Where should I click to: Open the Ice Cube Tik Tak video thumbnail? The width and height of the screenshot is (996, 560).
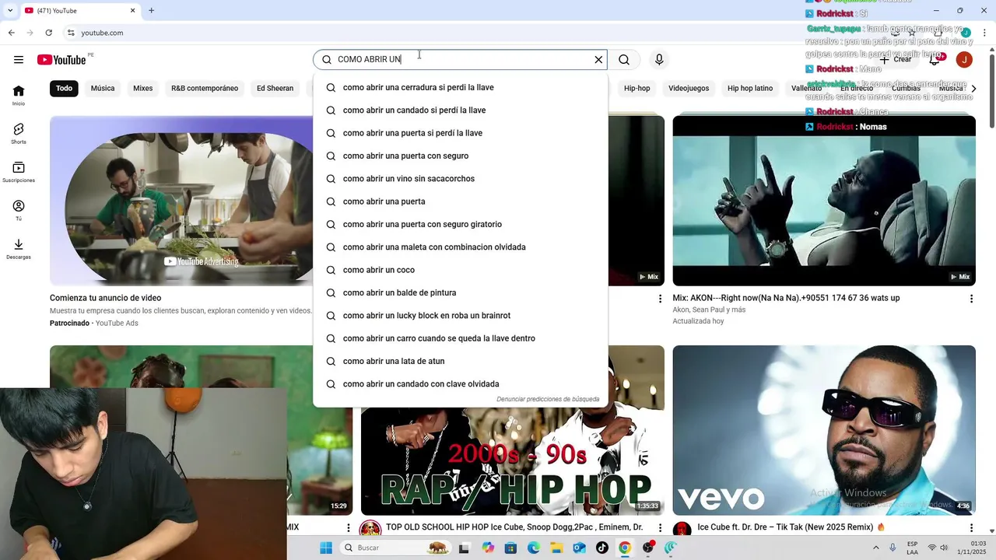[x=824, y=430]
